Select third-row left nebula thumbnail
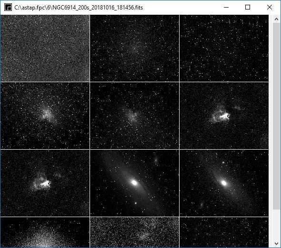The width and height of the screenshot is (281, 248). tap(45, 183)
